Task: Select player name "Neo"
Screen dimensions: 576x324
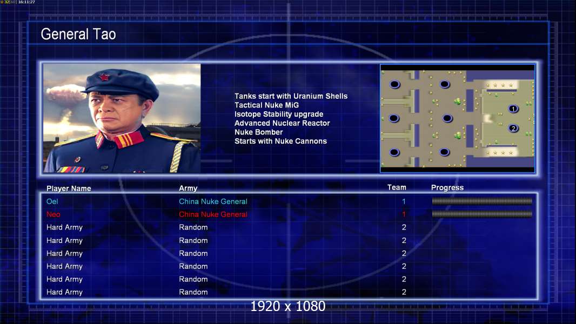Action: pos(53,214)
